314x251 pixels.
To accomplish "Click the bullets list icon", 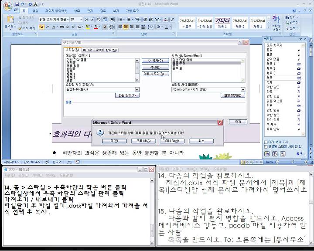I will (121, 20).
